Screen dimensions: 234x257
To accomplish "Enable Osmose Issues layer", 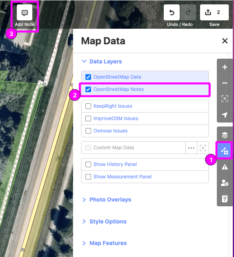I will point(88,131).
